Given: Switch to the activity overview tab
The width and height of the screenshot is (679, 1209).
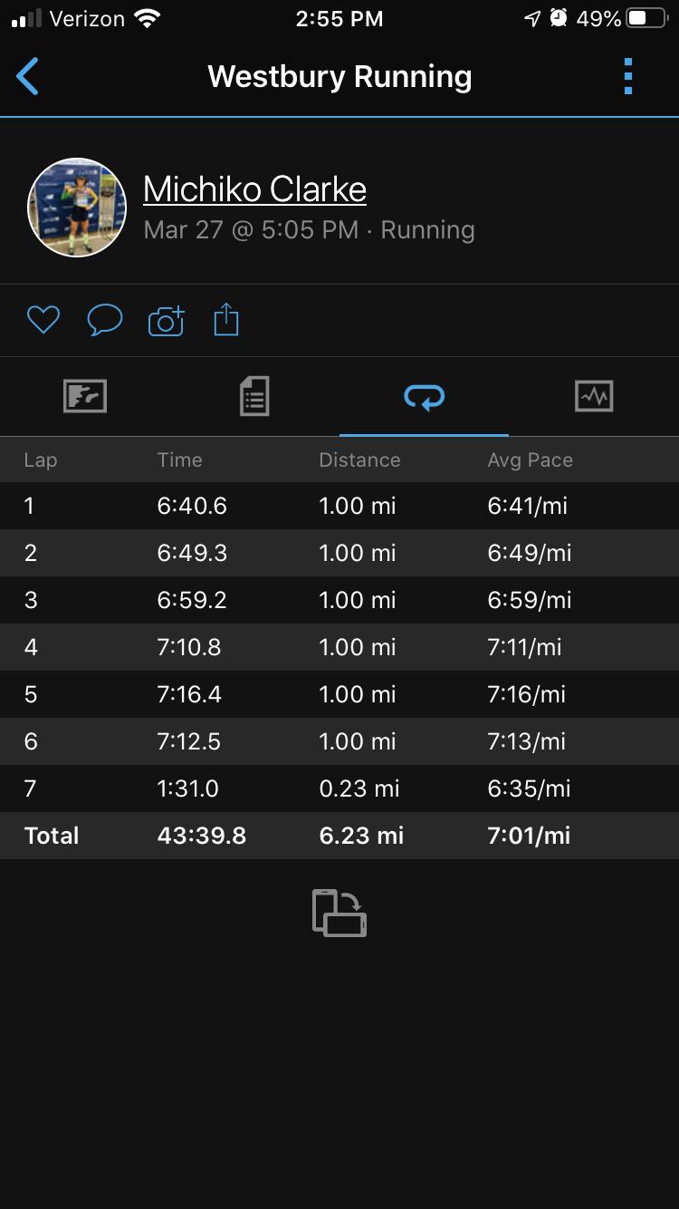Looking at the screenshot, I should pos(85,396).
